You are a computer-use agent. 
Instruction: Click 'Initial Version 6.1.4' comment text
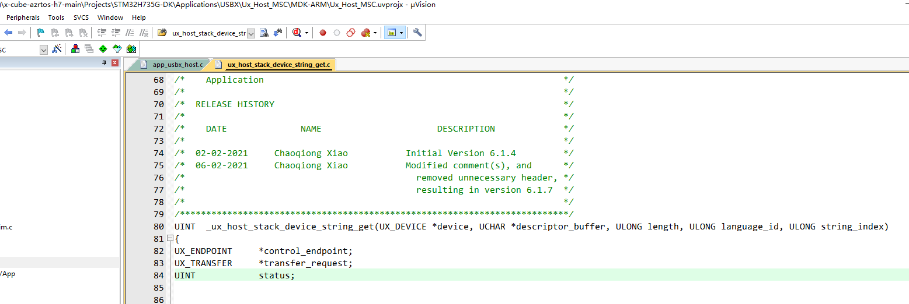point(461,153)
